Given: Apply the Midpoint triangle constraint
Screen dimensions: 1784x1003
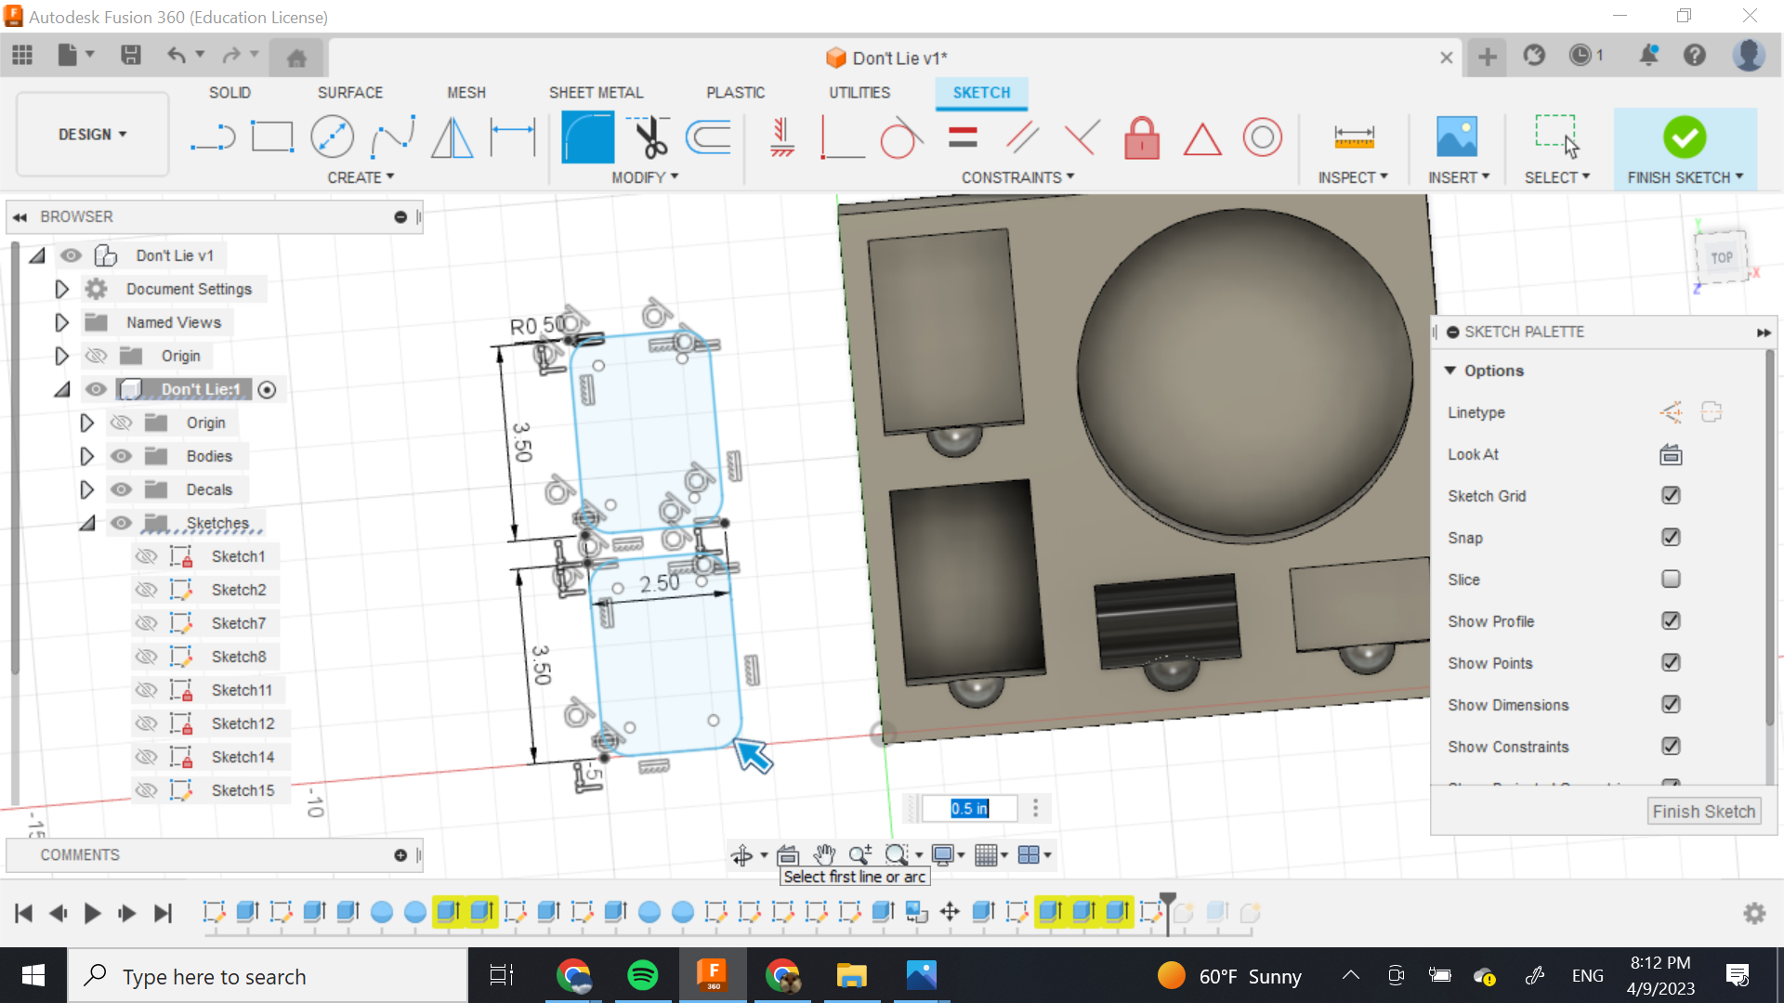Looking at the screenshot, I should click(1202, 139).
